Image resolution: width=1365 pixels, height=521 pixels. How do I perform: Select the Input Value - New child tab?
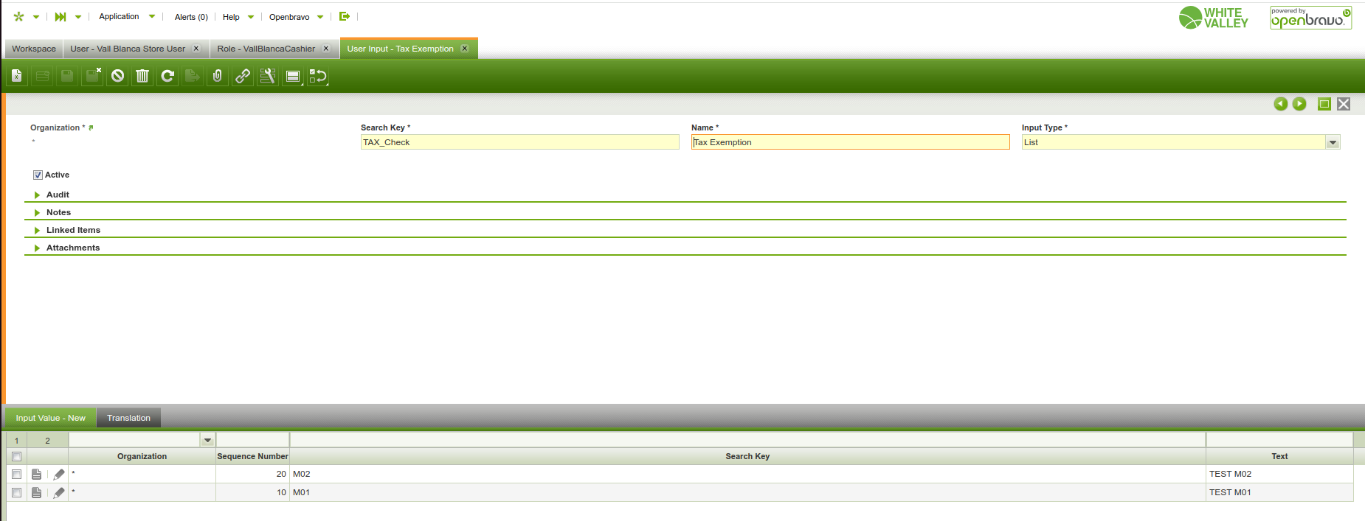click(x=51, y=418)
